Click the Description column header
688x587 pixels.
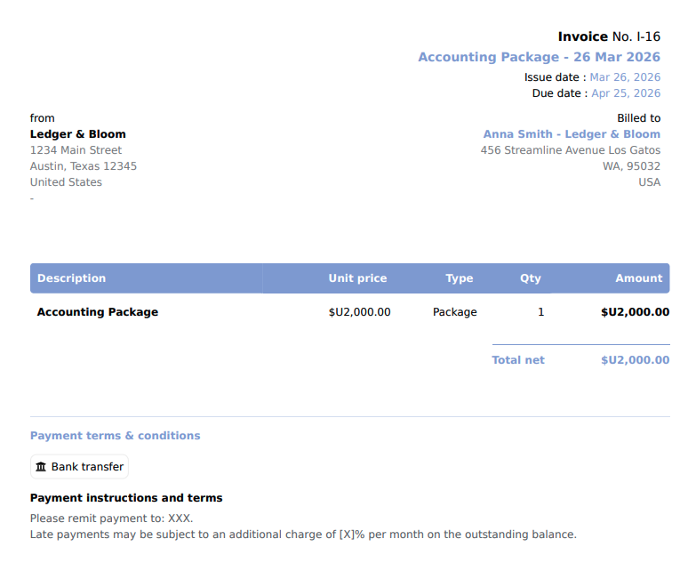71,277
